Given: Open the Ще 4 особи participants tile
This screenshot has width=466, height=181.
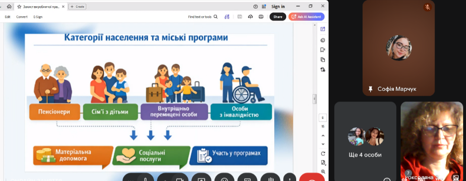Looking at the screenshot, I should (x=365, y=141).
